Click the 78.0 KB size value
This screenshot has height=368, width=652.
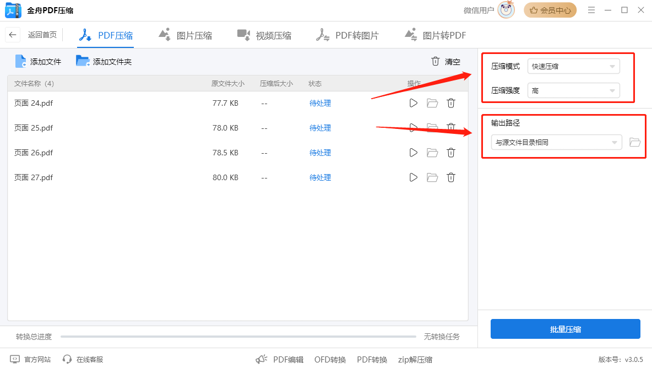pos(225,128)
